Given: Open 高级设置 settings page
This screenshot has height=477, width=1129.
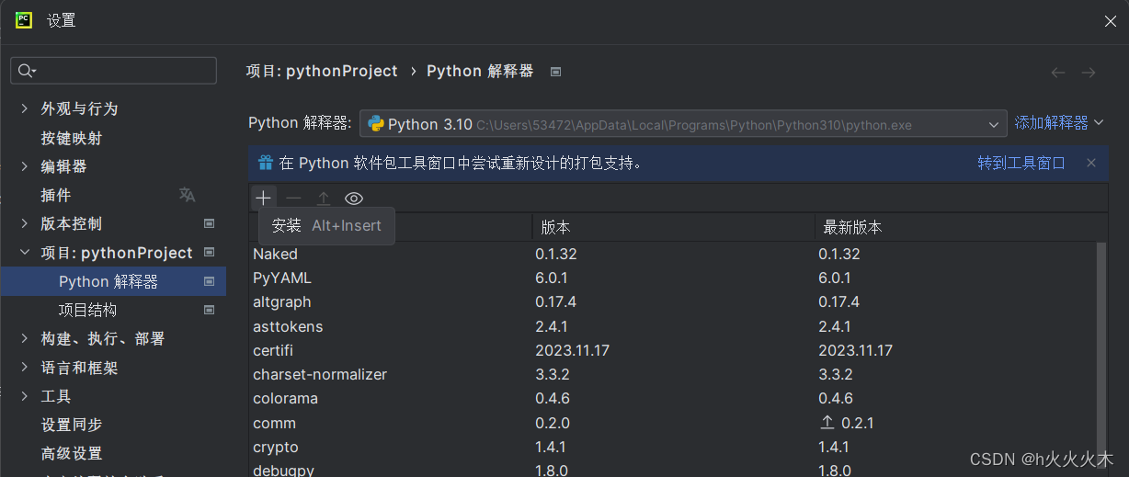Looking at the screenshot, I should click(x=72, y=453).
